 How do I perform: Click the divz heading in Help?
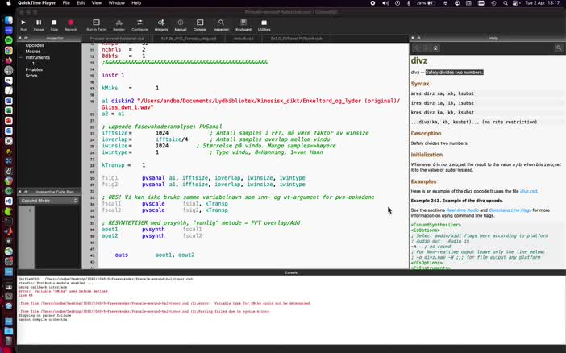tap(419, 60)
